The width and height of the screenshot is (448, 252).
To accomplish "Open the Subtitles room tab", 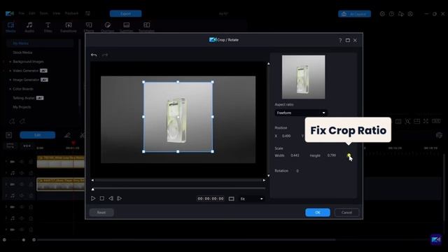I will pyautogui.click(x=126, y=27).
